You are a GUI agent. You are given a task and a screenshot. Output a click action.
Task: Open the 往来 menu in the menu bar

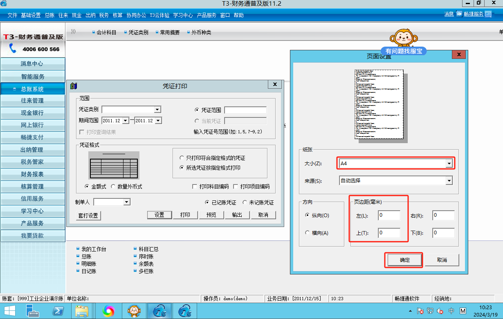tap(63, 15)
